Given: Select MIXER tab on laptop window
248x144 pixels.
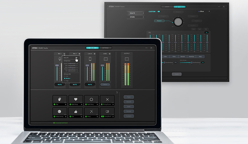Looking at the screenshot, I should (x=92, y=48).
